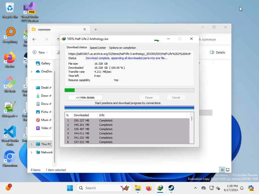
Task: Go up one folder in Explorer
Action: [58, 39]
